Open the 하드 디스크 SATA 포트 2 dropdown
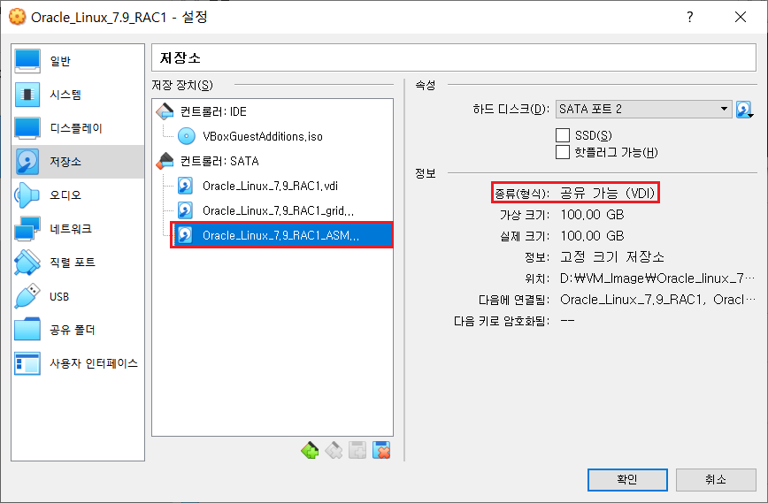 pos(643,109)
